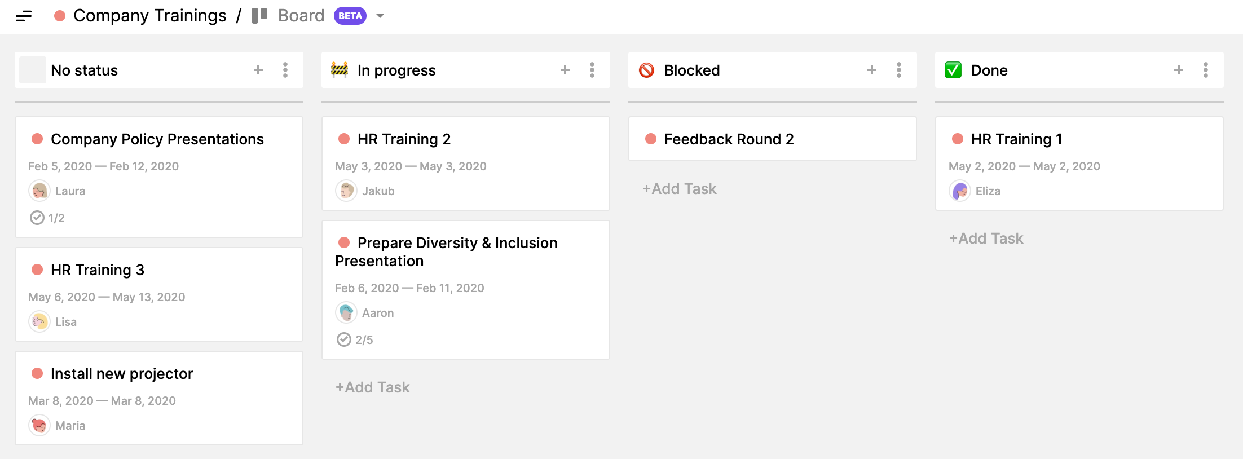Open the Done column three-dot menu
This screenshot has width=1243, height=459.
(1206, 70)
